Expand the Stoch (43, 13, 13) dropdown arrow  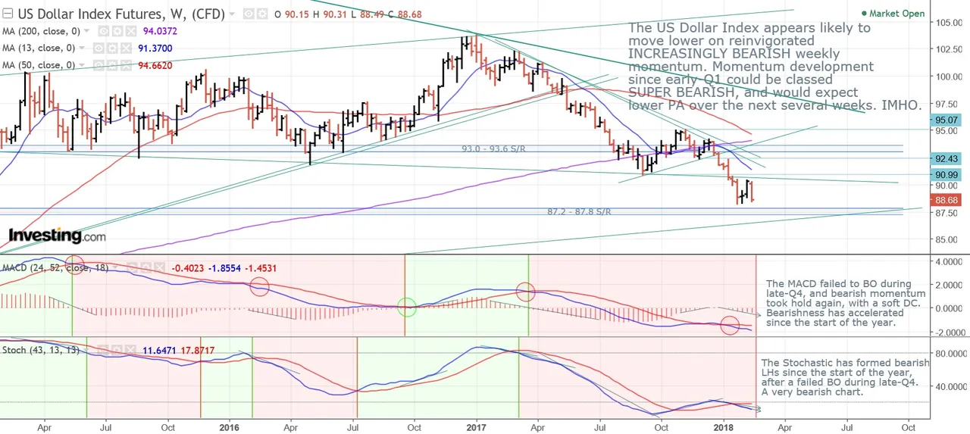[x=86, y=351]
